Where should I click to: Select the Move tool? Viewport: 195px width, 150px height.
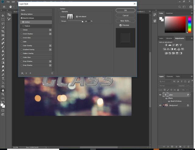click(3, 16)
